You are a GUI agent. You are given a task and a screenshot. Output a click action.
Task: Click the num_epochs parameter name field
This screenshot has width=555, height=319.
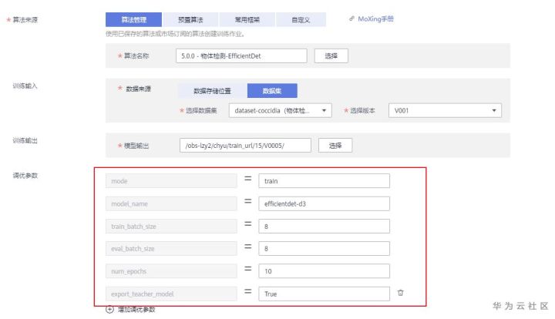coord(171,271)
